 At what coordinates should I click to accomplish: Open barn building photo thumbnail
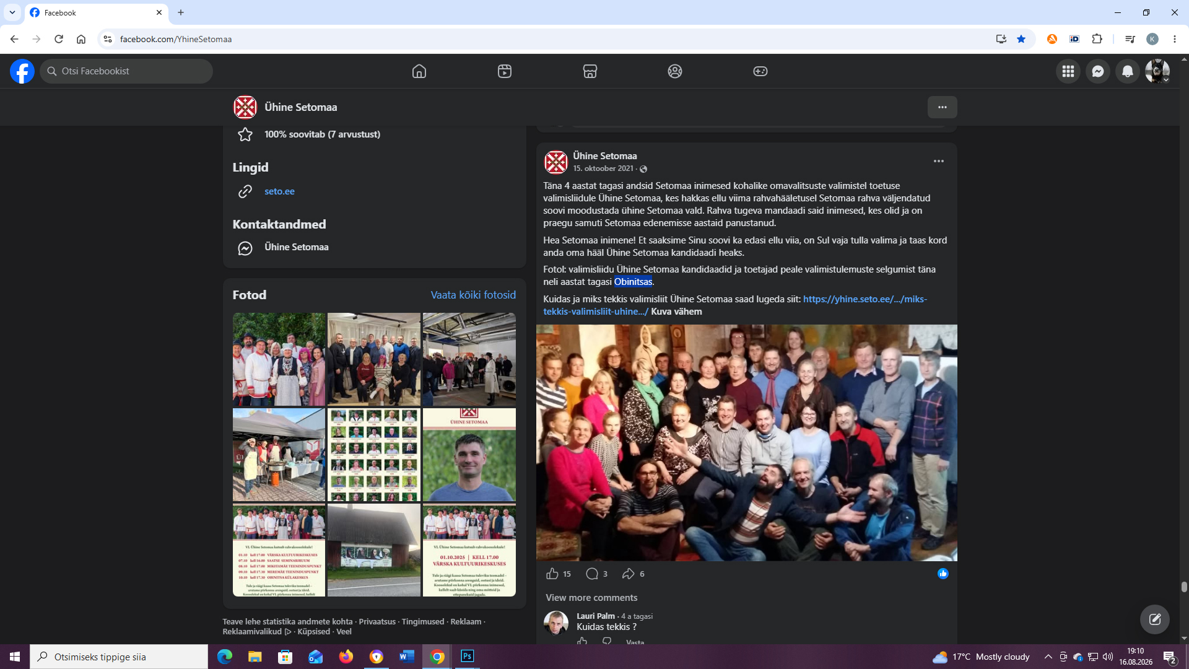coord(374,550)
